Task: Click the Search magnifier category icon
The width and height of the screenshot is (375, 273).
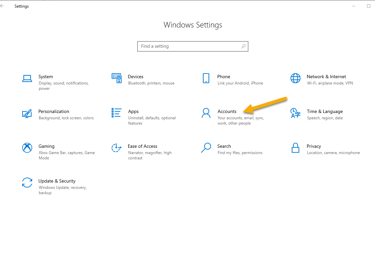Action: [206, 148]
